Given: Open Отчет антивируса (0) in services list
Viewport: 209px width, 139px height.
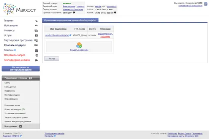Looking at the screenshot, I should pos(14,109).
